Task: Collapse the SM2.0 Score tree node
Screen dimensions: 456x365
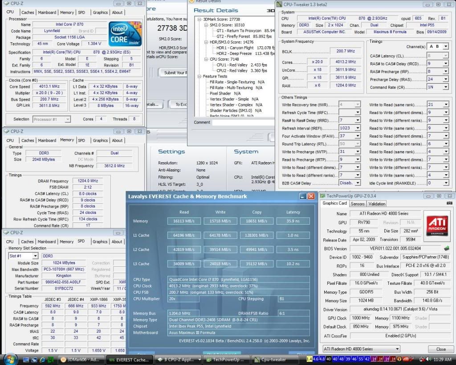Action: coord(206,25)
